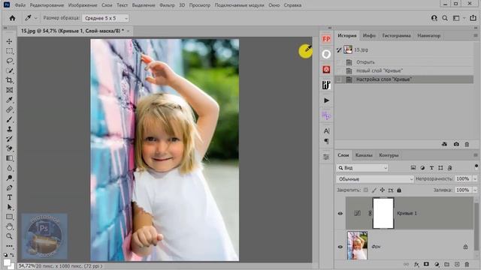This screenshot has height=270, width=481.
Task: Open the Paragraph panel icon
Action: tap(326, 141)
